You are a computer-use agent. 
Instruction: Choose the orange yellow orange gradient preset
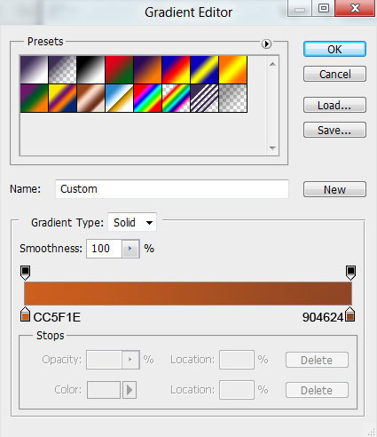[x=232, y=69]
